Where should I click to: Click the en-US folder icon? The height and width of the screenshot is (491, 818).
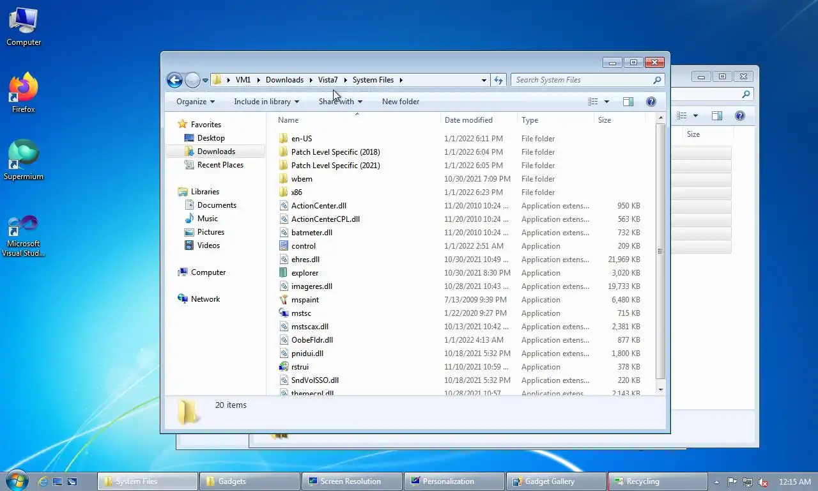coord(284,139)
